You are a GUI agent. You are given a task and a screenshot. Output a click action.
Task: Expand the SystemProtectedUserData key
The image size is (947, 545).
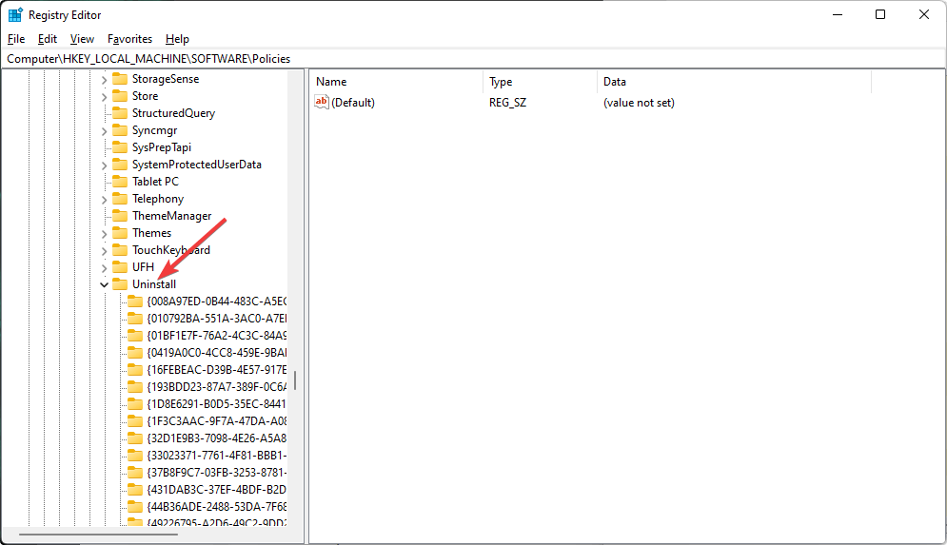(104, 165)
